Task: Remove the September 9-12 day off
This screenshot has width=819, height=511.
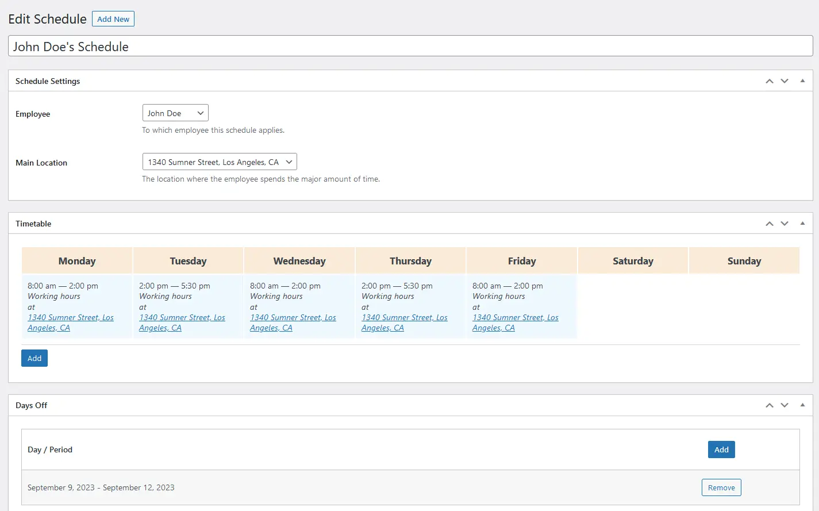Action: pyautogui.click(x=721, y=487)
